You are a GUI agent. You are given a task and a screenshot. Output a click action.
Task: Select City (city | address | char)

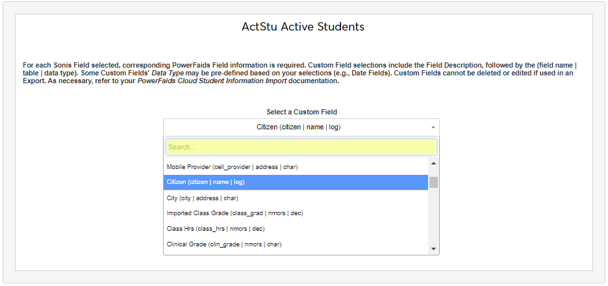tap(203, 198)
